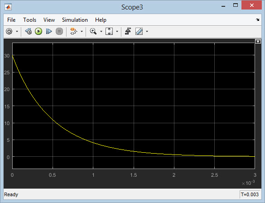
Task: Open the Tools menu
Action: pyautogui.click(x=30, y=20)
